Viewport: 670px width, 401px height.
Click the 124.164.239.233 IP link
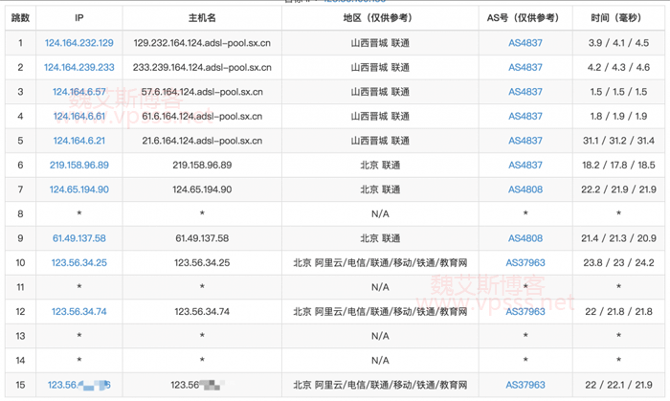(x=79, y=68)
